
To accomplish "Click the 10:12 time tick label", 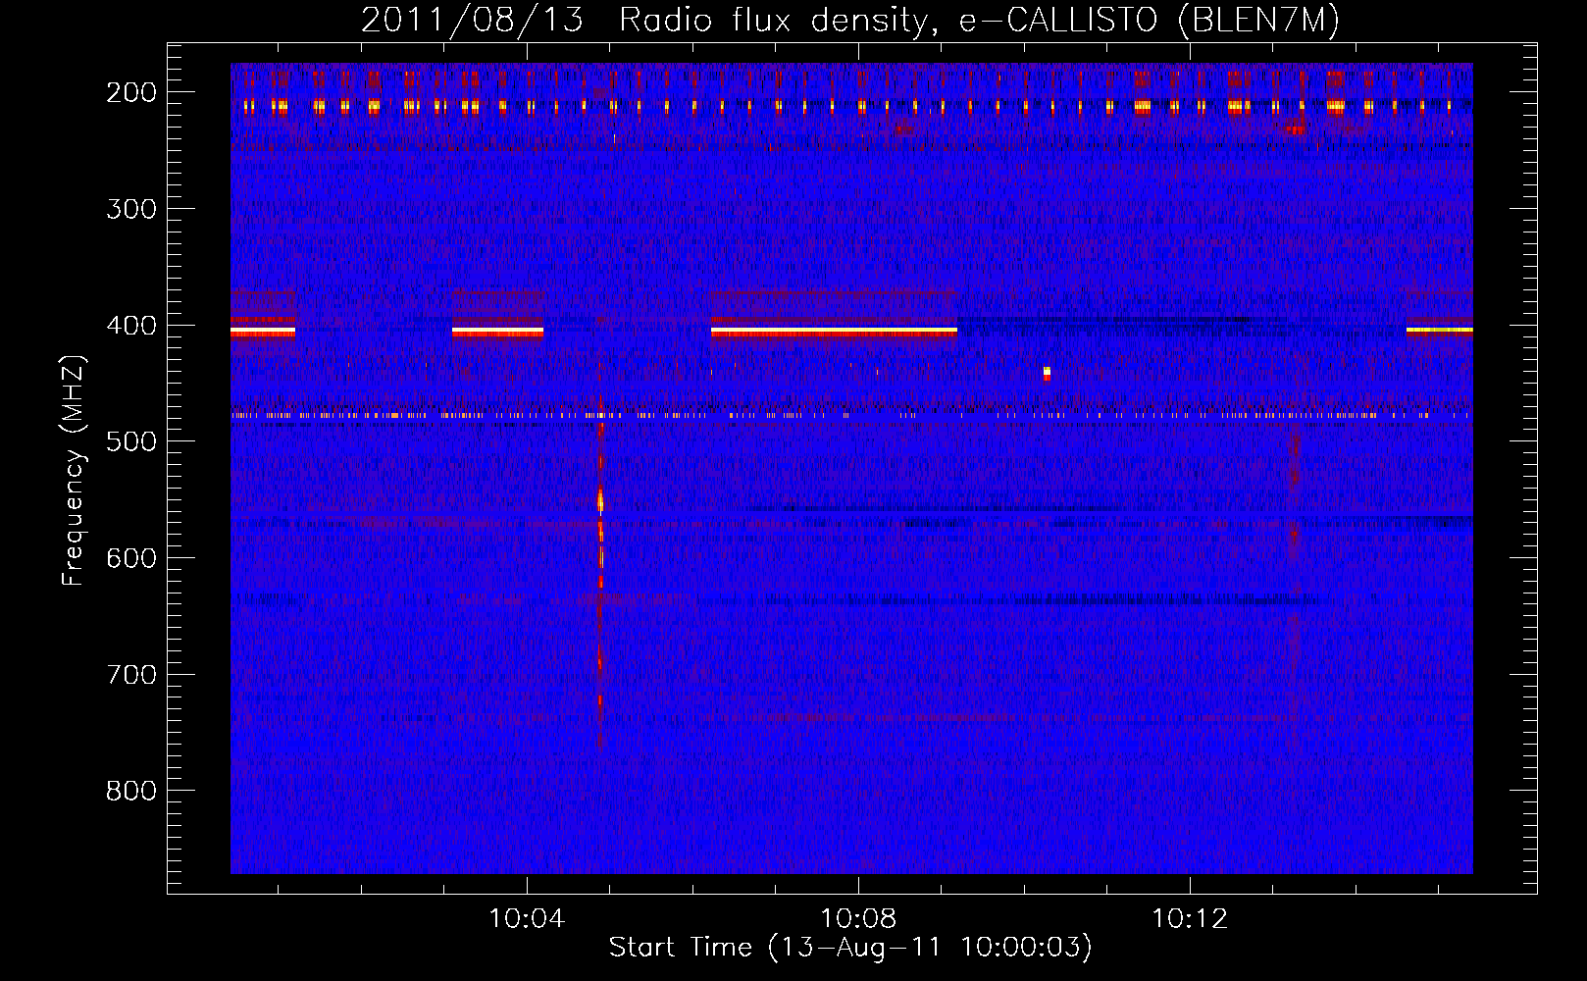I will [x=1190, y=919].
